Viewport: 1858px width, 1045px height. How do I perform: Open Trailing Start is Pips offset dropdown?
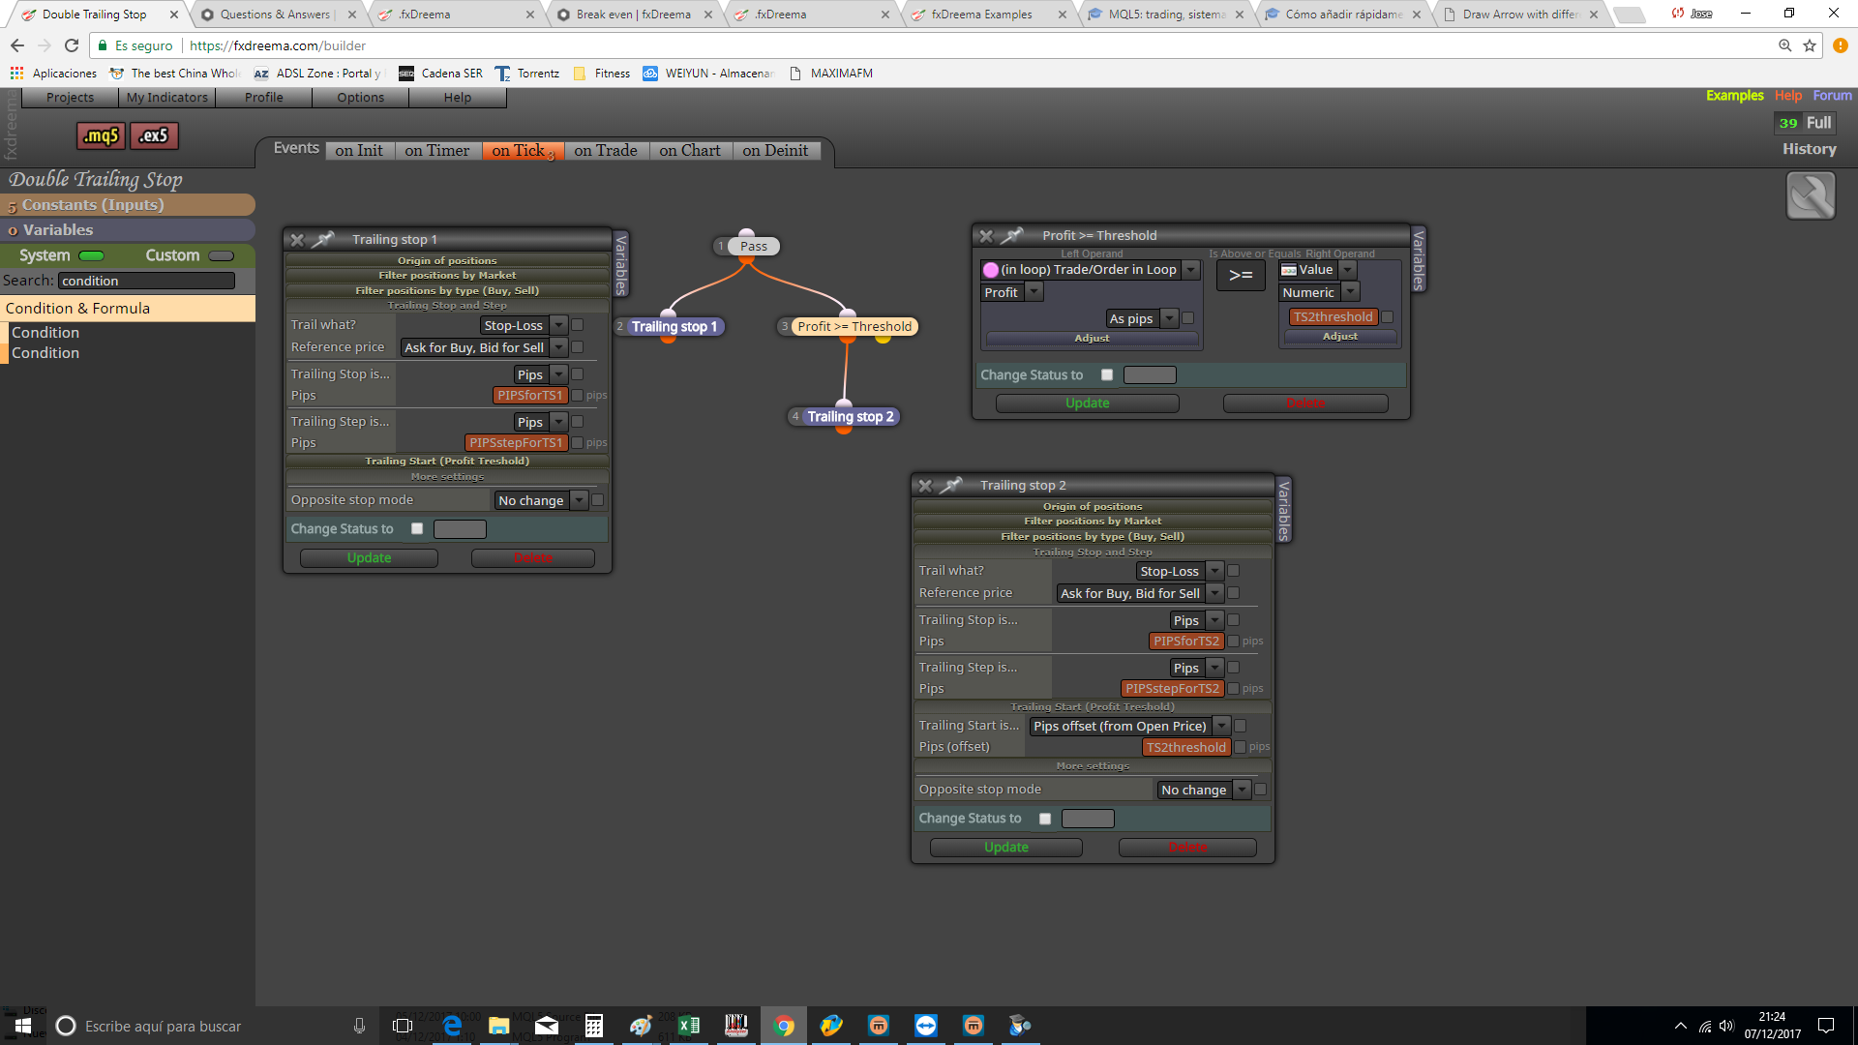(x=1129, y=726)
